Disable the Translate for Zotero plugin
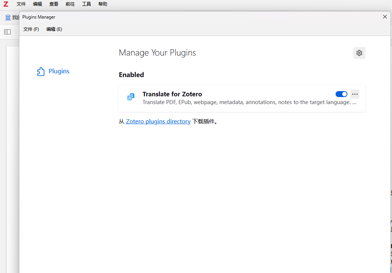392x273 pixels. [341, 94]
